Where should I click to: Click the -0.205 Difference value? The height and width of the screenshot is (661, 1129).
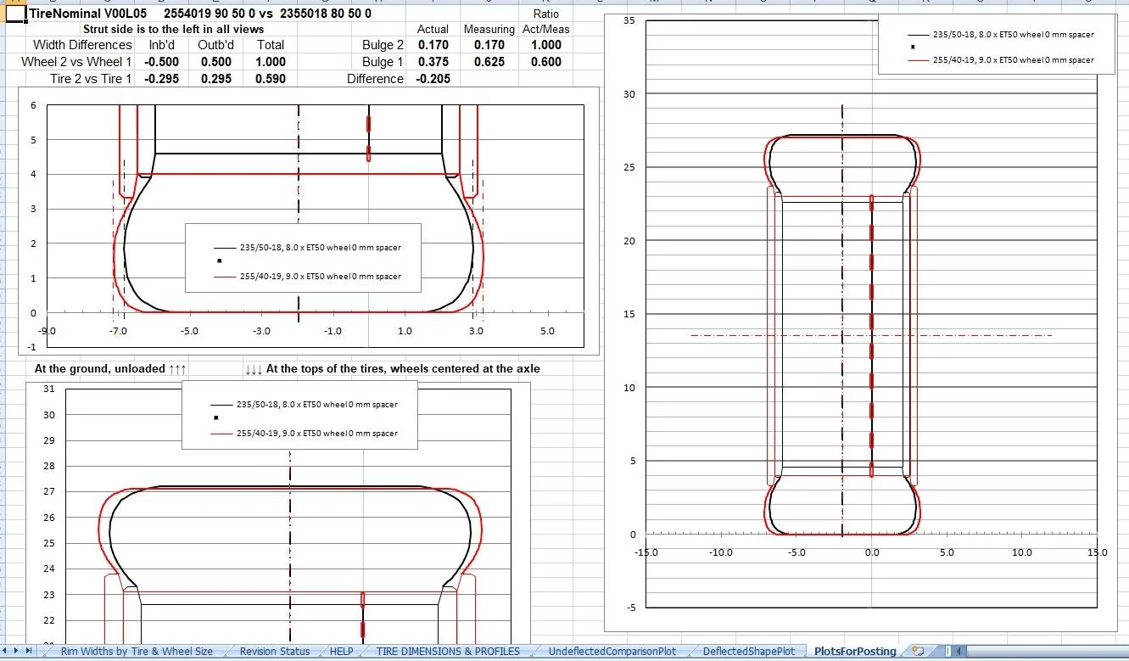pos(433,79)
